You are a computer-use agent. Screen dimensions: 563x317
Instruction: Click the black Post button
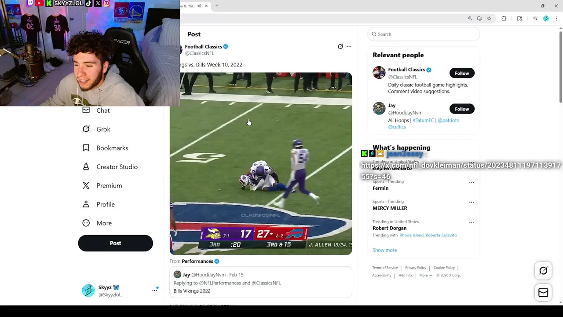tap(115, 243)
